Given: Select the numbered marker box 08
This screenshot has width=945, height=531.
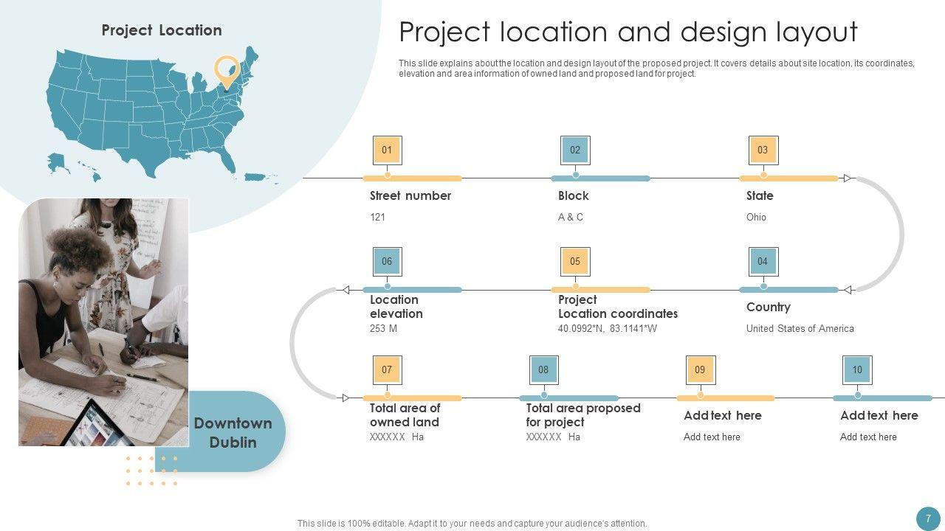Looking at the screenshot, I should (543, 369).
